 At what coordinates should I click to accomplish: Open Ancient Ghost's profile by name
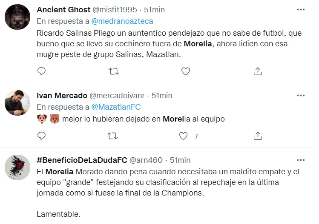(63, 10)
